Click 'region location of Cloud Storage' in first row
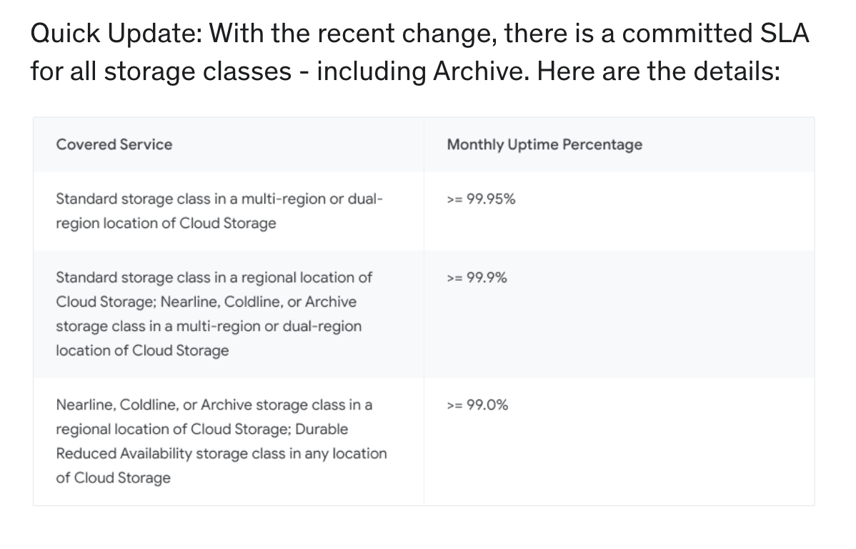Image resolution: width=856 pixels, height=549 pixels. click(166, 224)
